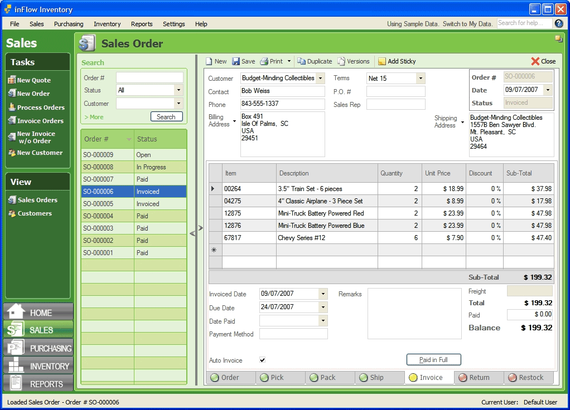Image resolution: width=570 pixels, height=410 pixels.
Task: Click the Paid amount input field
Action: coord(529,315)
